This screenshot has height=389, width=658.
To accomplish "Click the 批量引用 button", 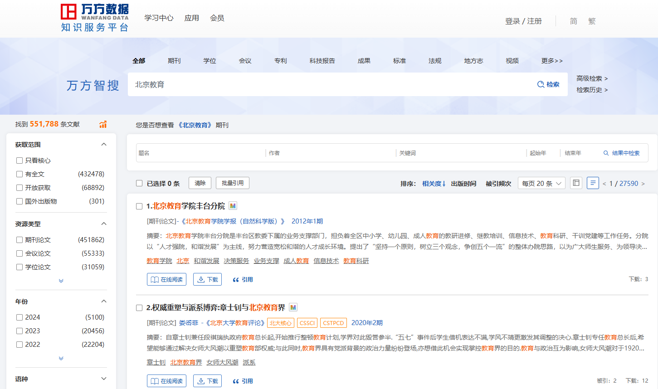I will (233, 183).
